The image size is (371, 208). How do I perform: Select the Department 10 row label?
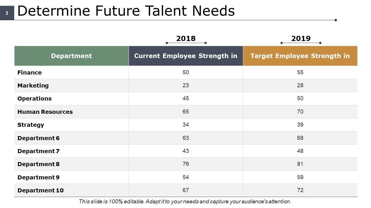(41, 190)
